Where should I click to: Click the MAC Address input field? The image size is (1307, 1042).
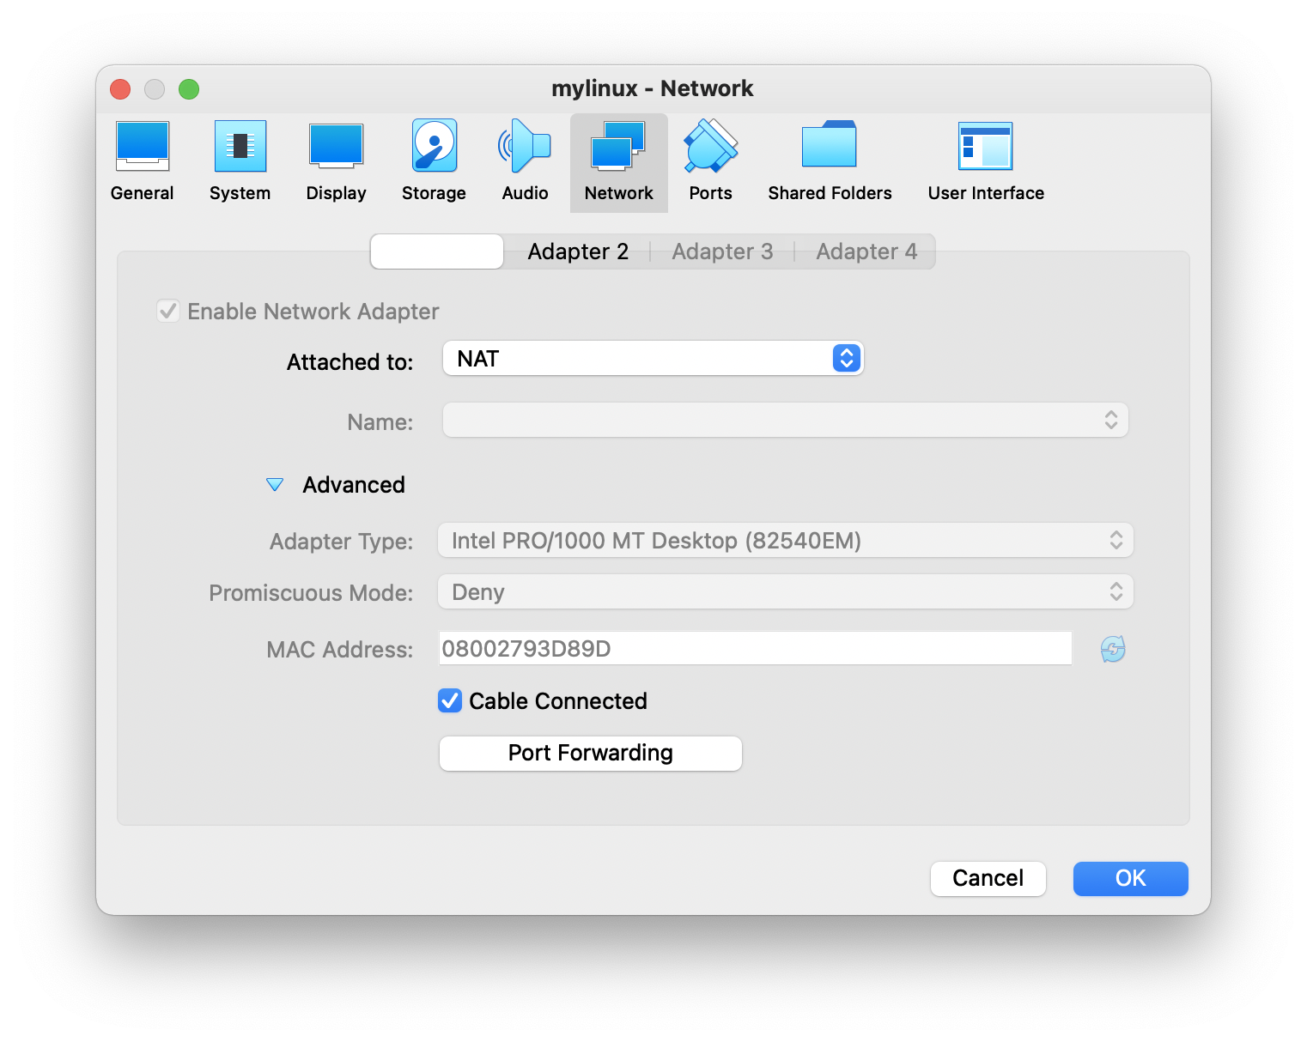(756, 648)
